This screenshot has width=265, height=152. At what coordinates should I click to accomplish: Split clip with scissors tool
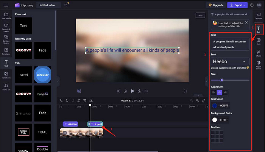click(79, 100)
